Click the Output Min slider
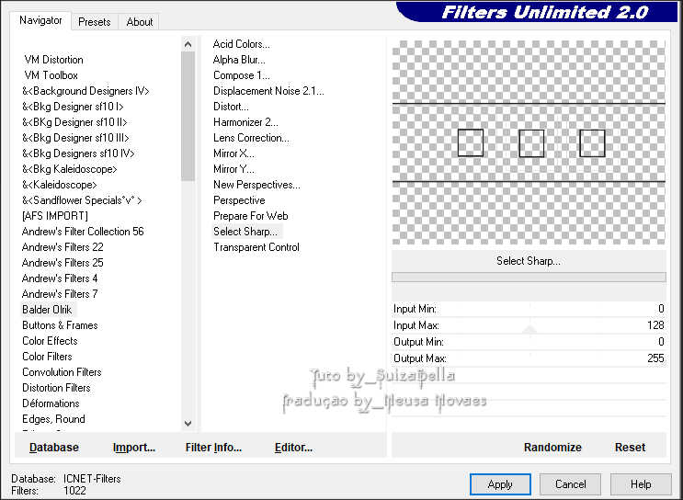The width and height of the screenshot is (683, 500). click(529, 342)
